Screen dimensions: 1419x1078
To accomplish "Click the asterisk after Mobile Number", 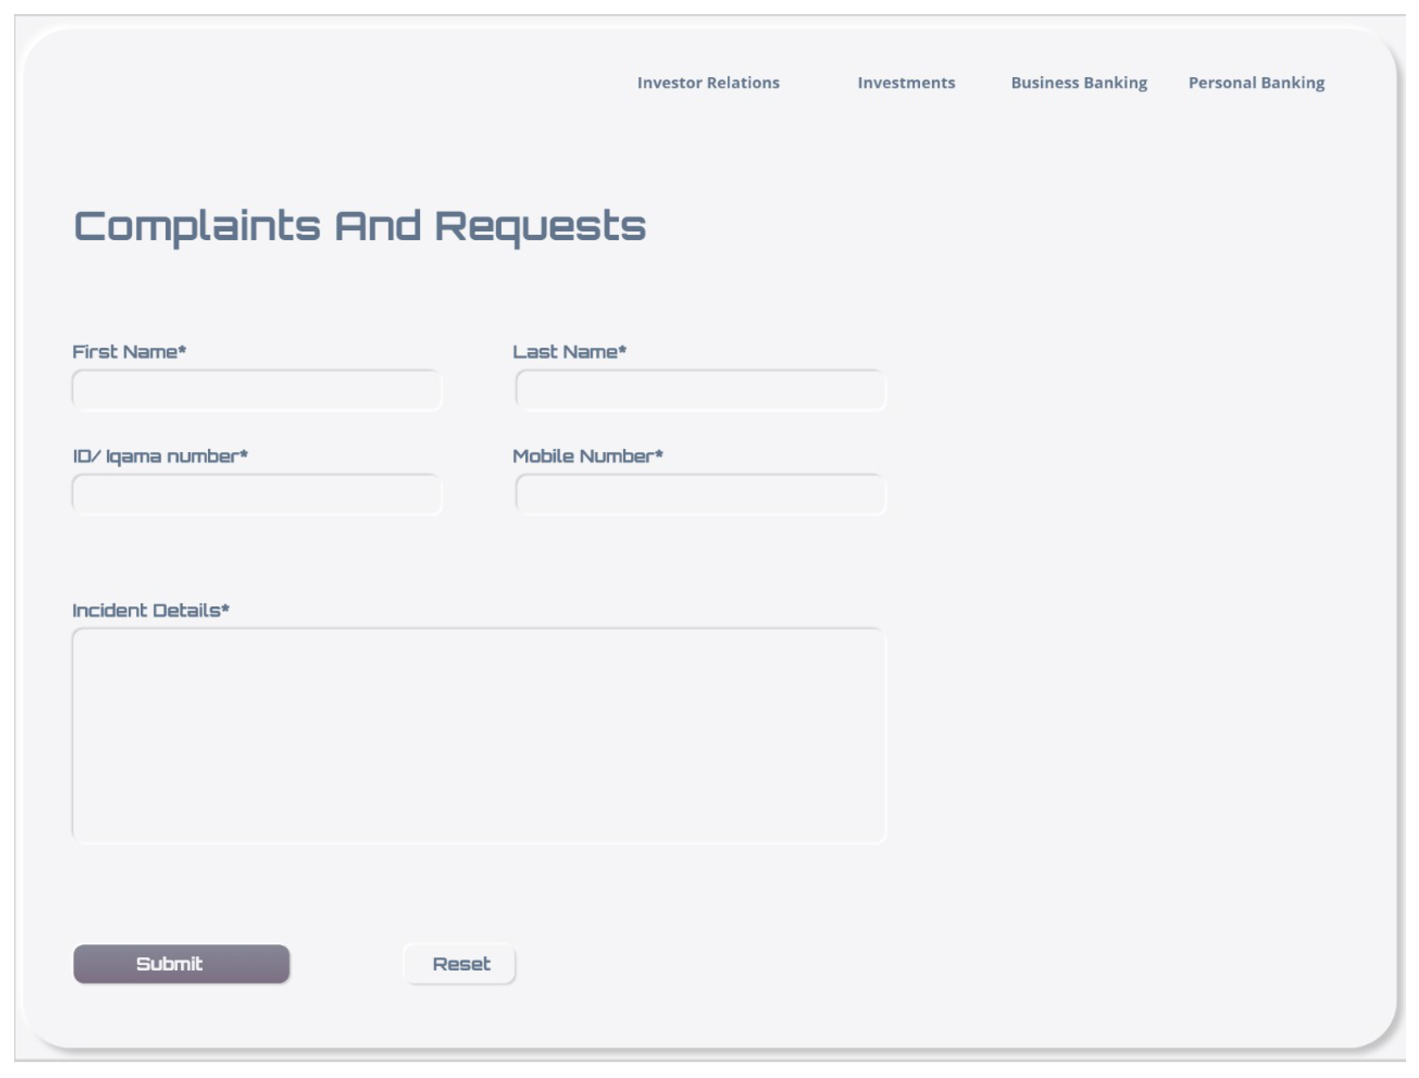I will point(659,454).
